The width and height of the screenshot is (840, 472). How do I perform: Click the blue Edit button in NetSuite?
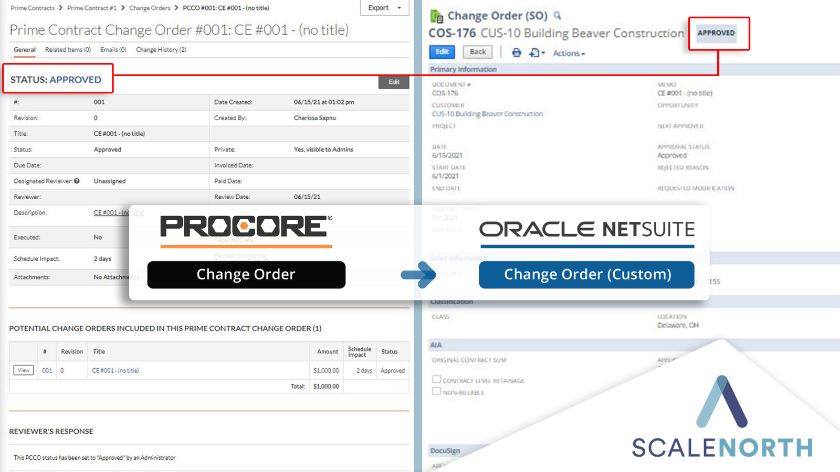coord(442,51)
